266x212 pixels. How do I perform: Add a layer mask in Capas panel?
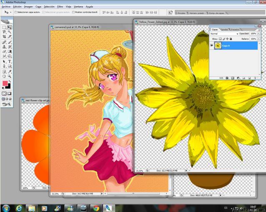233,78
